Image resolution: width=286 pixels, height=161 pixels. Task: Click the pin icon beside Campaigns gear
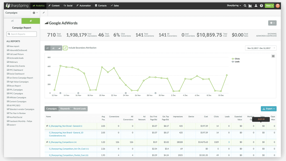click(44, 13)
